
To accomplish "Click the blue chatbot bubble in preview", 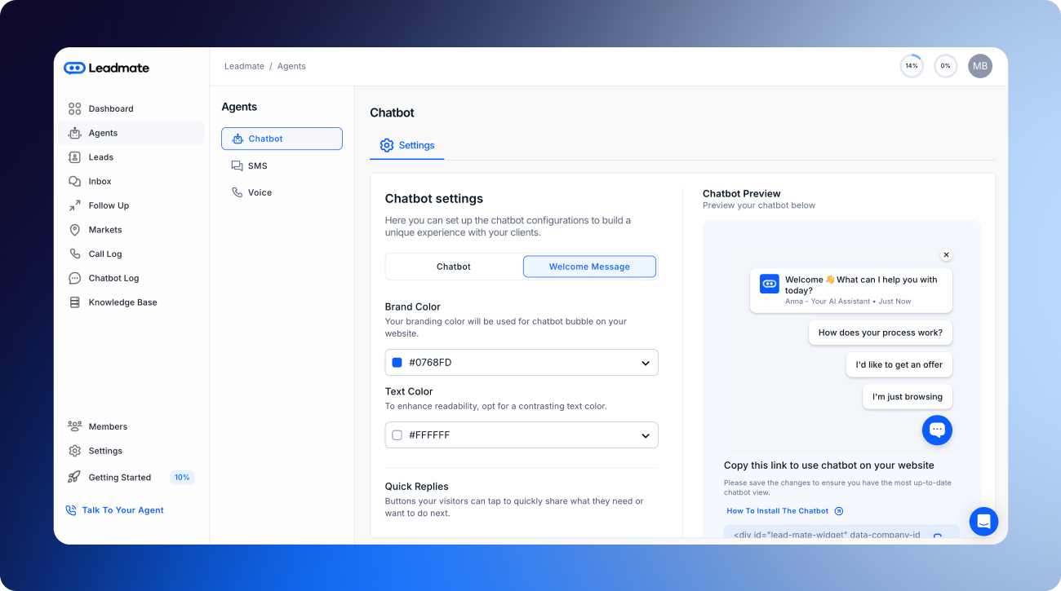I will 937,430.
